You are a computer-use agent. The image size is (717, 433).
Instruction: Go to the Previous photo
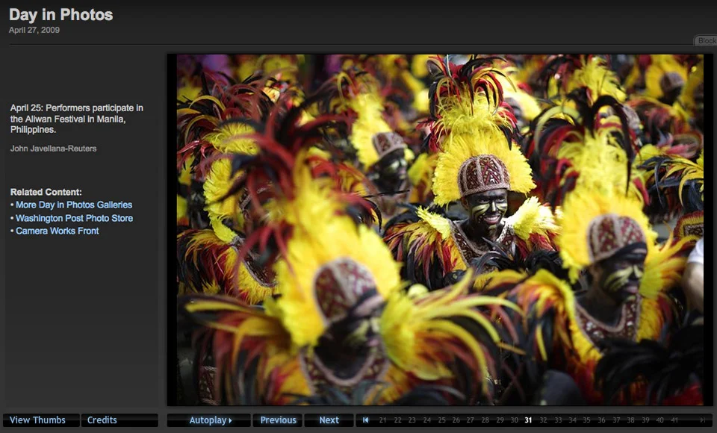pyautogui.click(x=278, y=420)
